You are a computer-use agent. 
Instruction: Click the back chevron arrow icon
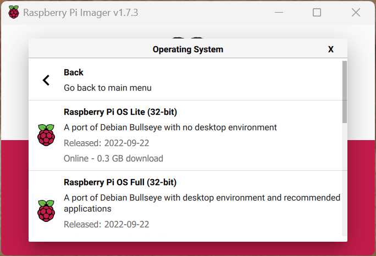click(x=46, y=80)
